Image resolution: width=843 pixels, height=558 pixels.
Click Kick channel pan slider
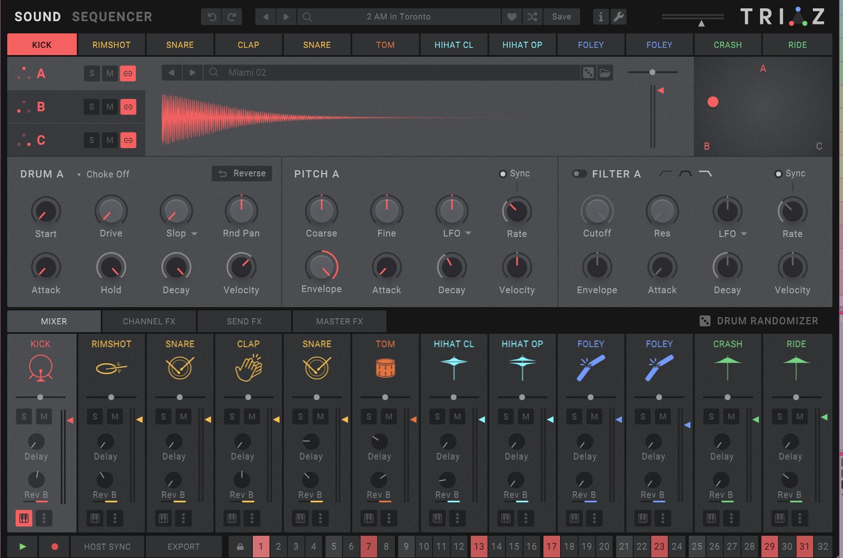click(40, 397)
